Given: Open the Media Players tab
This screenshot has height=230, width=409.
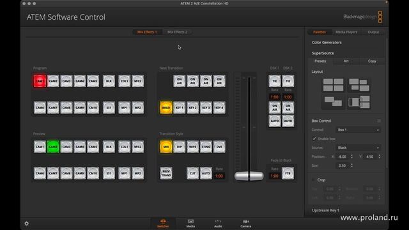Looking at the screenshot, I should coord(346,32).
